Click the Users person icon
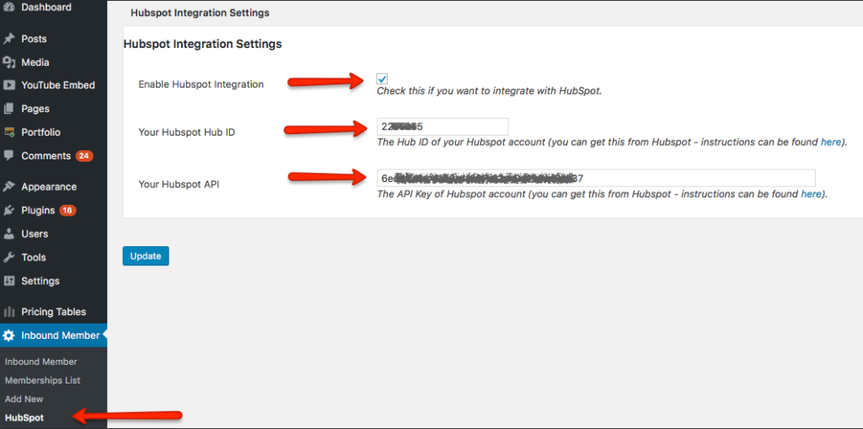This screenshot has width=863, height=429. pos(8,233)
